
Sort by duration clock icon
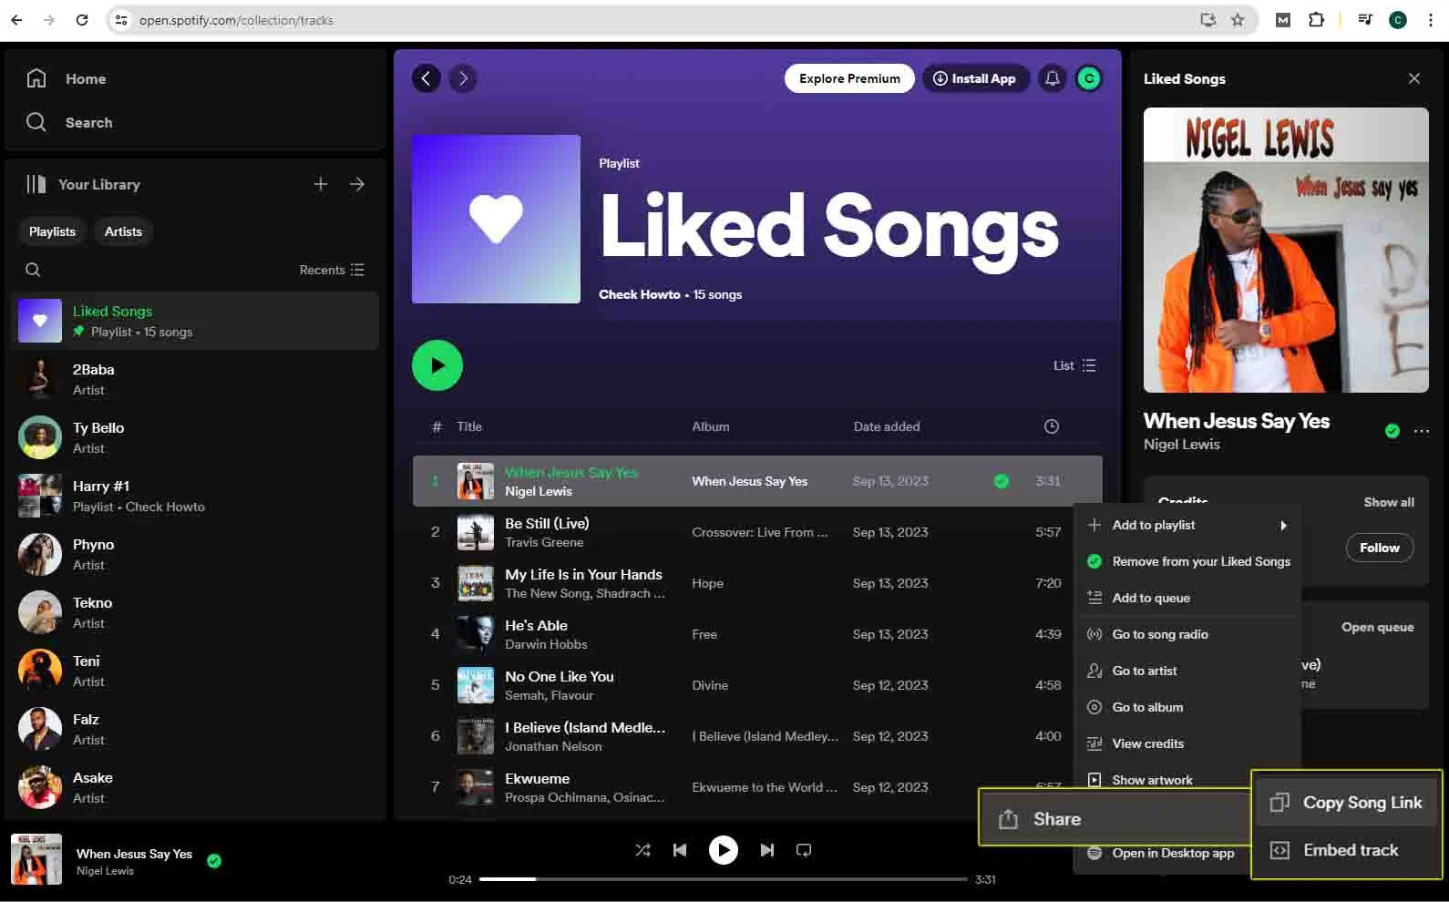coord(1051,426)
